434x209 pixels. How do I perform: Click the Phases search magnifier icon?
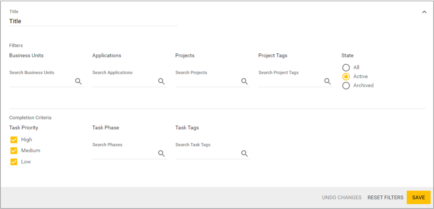(x=161, y=153)
